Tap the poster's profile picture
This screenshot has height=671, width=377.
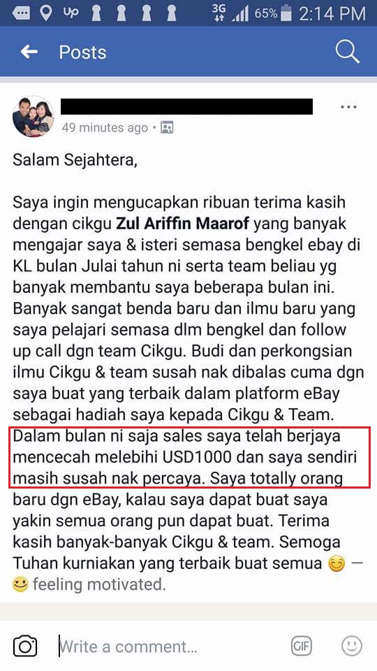[33, 116]
